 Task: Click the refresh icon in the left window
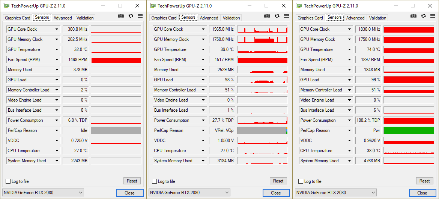[x=131, y=16]
